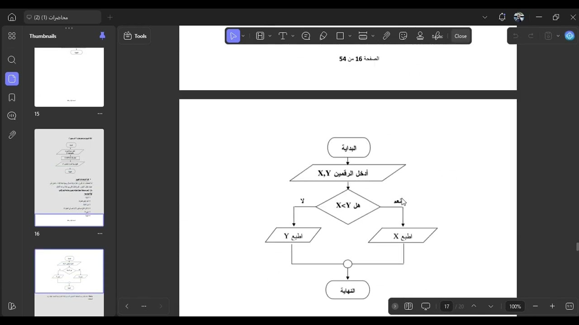Open more options for page 16 thumbnail

click(x=100, y=233)
